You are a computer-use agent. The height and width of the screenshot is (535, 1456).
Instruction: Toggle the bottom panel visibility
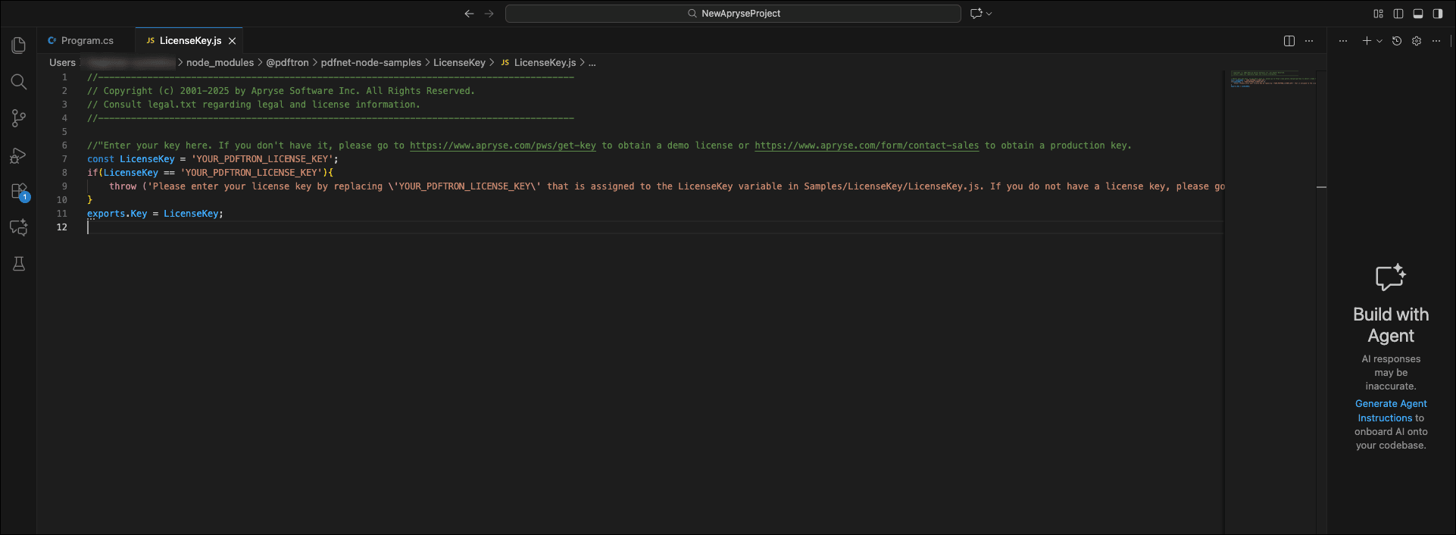tap(1418, 14)
